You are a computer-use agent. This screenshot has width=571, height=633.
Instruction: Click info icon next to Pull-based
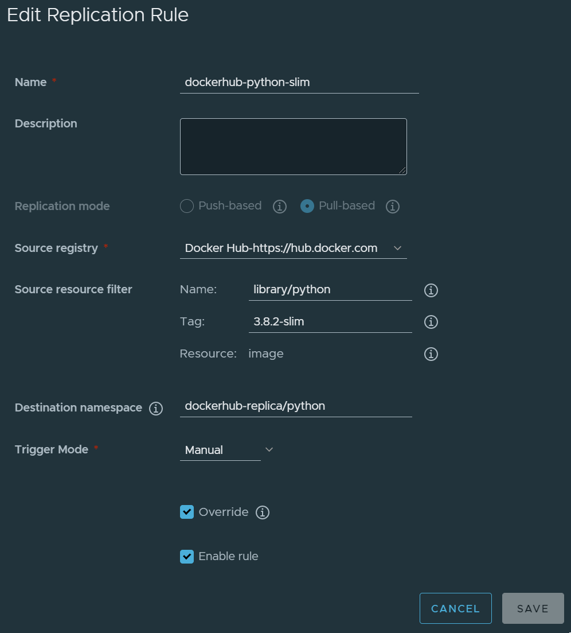[x=392, y=207]
